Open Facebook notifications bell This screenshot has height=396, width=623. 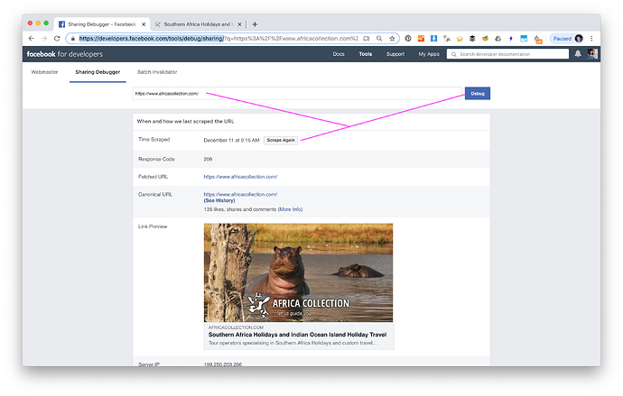(x=578, y=54)
